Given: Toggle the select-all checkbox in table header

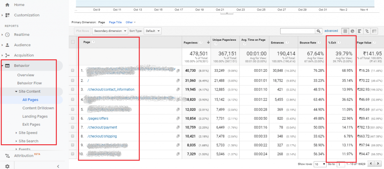Looking at the screenshot, I should click(73, 42).
